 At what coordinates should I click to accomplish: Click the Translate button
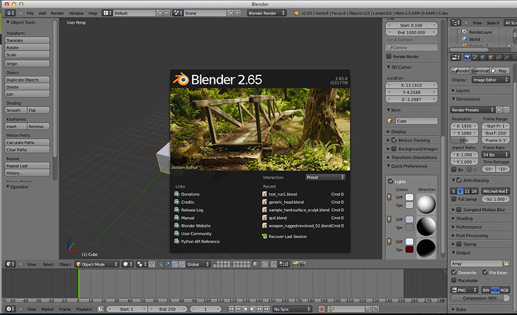click(x=27, y=40)
